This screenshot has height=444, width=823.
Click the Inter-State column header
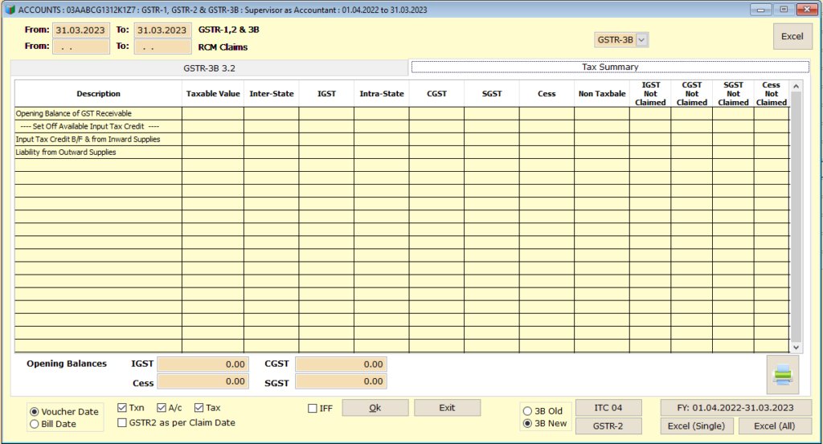pos(272,94)
